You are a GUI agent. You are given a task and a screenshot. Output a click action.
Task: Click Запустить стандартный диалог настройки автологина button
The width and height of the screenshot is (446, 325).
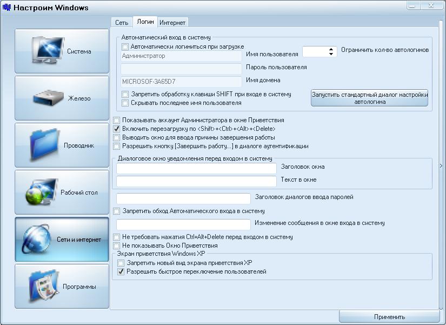[369, 98]
